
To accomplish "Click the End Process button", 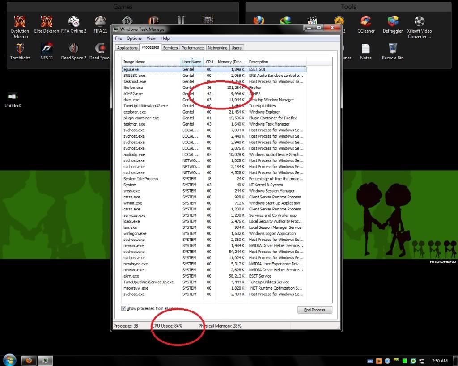I will click(x=314, y=310).
